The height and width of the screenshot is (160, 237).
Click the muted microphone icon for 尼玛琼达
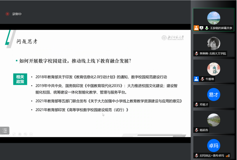[x=196, y=156]
